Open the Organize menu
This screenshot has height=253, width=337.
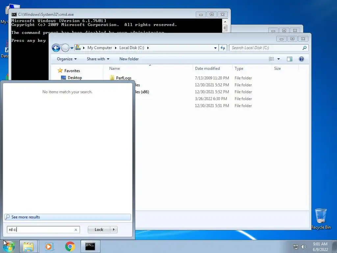66,59
